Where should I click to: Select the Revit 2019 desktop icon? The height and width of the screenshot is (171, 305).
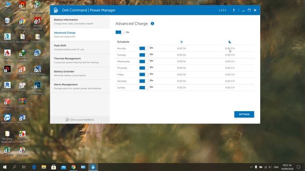8,86
